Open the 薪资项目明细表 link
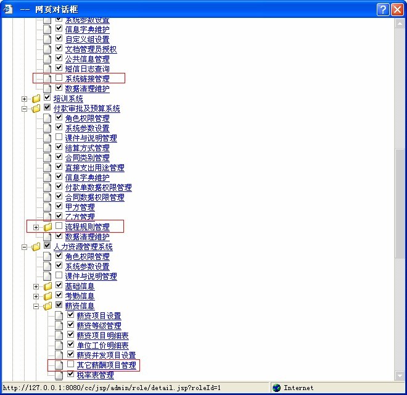Image resolution: width=407 pixels, height=395 pixels. click(102, 336)
